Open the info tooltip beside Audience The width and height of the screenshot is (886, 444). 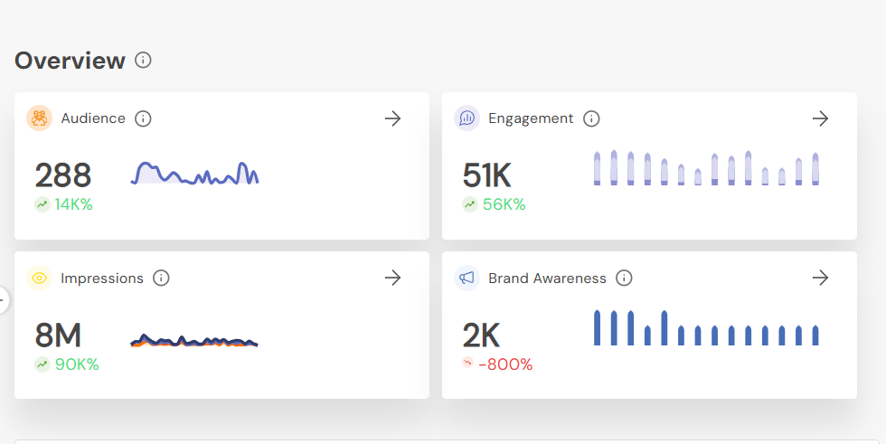coord(143,118)
